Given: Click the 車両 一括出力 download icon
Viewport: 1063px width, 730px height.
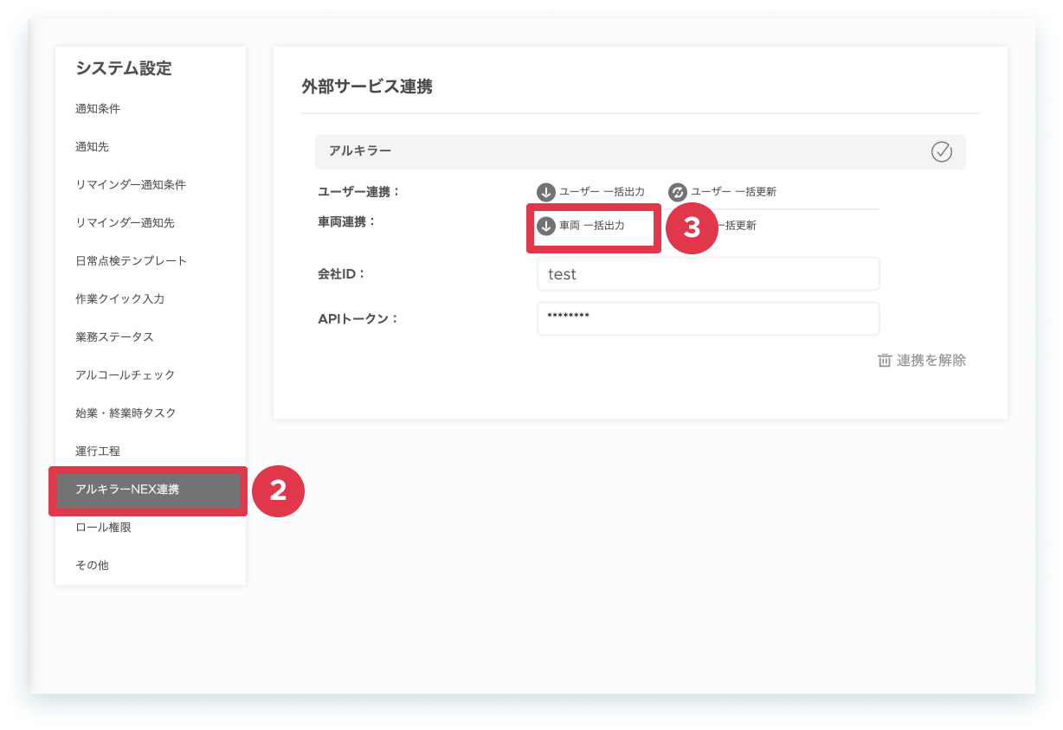Looking at the screenshot, I should (545, 226).
